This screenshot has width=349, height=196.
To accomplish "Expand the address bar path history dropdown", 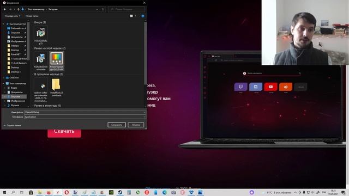I will [x=97, y=9].
